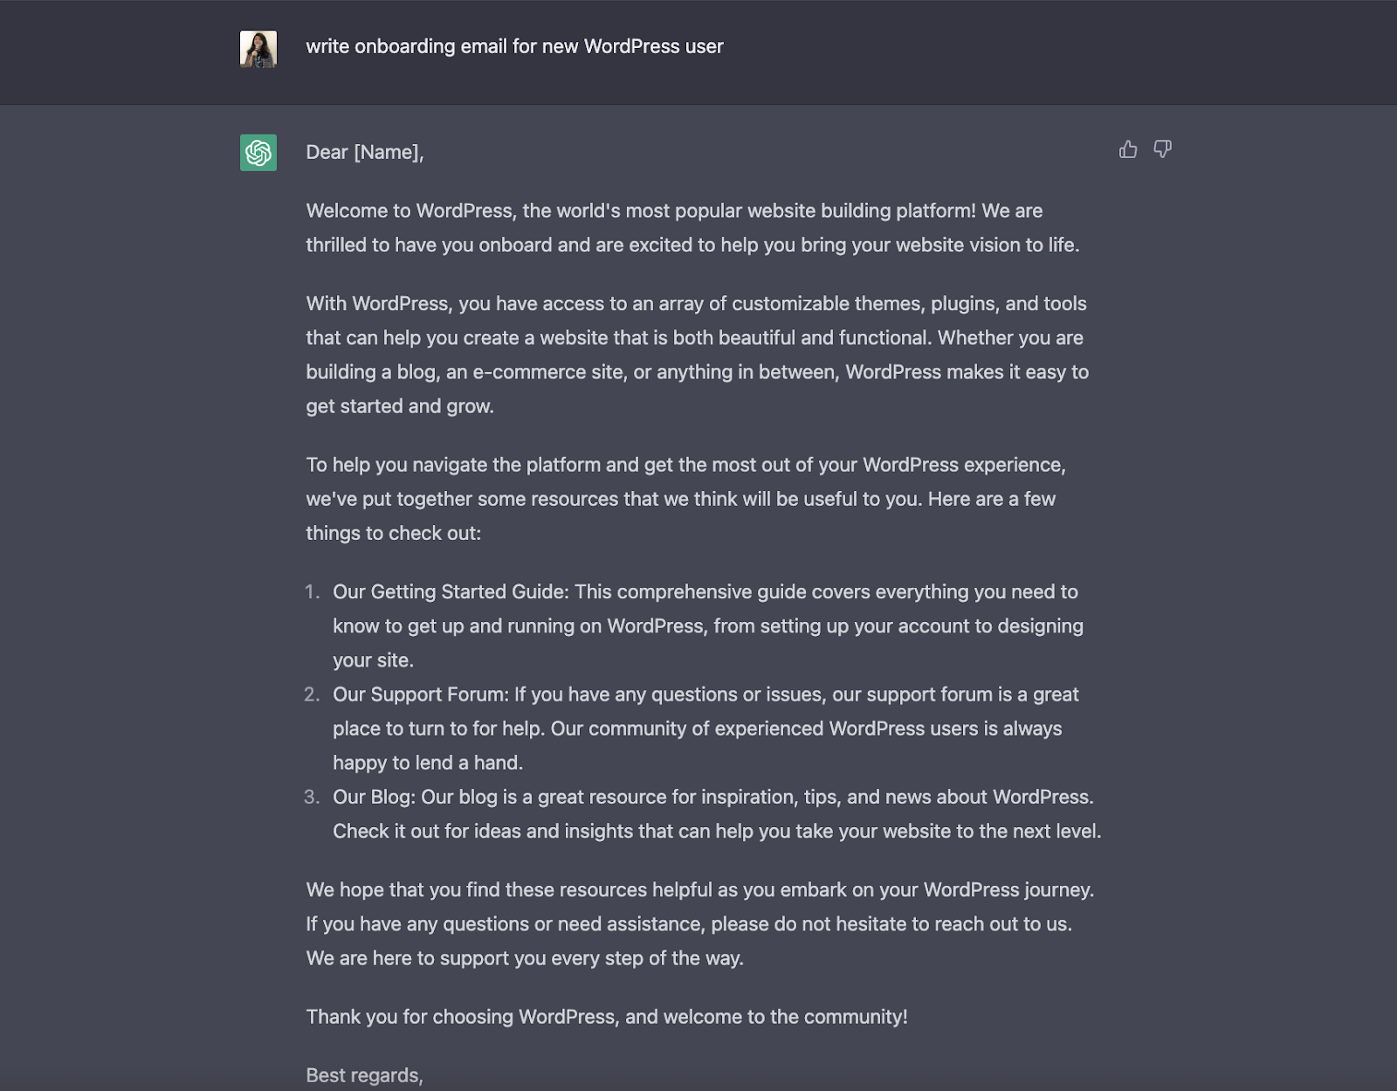Click the 'get started and grow' text
Image resolution: width=1397 pixels, height=1091 pixels.
pos(400,406)
